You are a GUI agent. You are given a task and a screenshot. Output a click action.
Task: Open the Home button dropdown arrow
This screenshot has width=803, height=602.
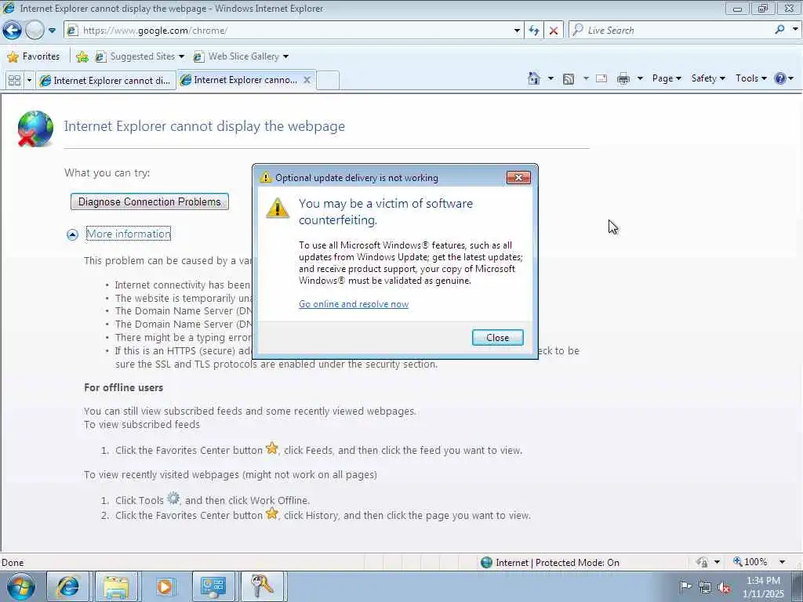[550, 78]
